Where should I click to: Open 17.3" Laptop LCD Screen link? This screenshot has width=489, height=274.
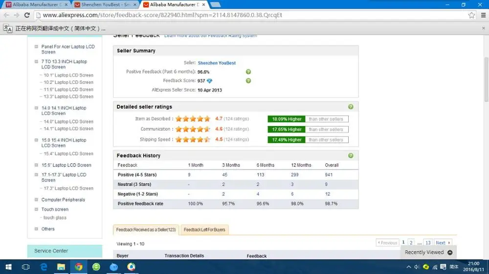[68, 189]
